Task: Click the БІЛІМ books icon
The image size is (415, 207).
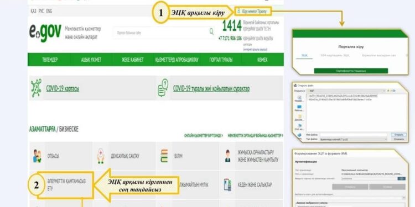Action: [164, 156]
